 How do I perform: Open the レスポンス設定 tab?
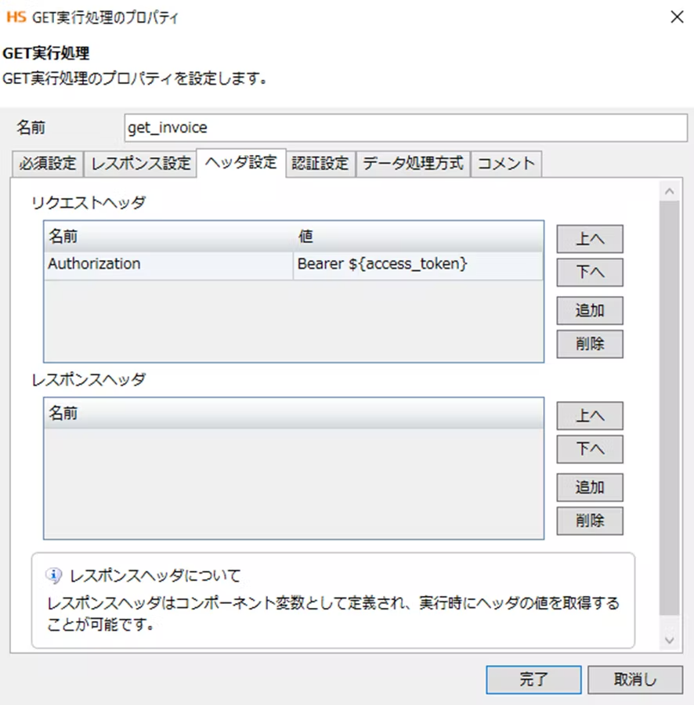[140, 164]
